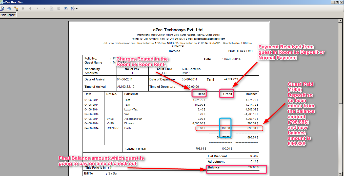Click the '-4,214.72 $' balance value

click(251, 105)
